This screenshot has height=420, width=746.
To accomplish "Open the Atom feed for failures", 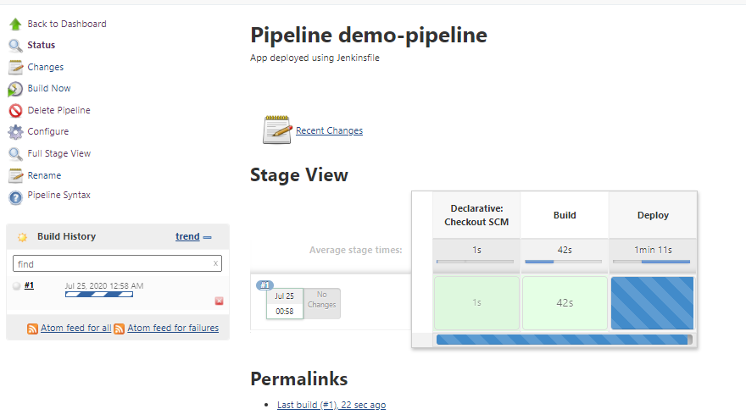I will pos(173,329).
